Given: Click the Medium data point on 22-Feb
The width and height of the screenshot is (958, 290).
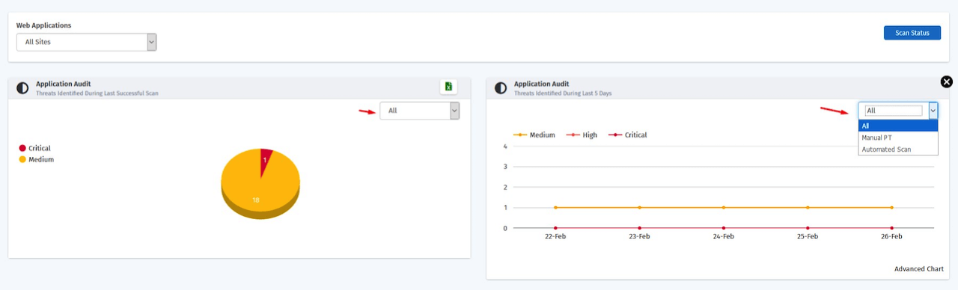Looking at the screenshot, I should pos(555,207).
